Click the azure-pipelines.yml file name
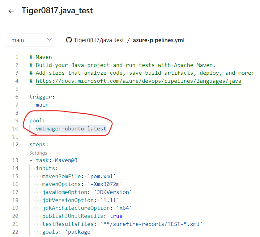260x237 pixels. point(159,40)
